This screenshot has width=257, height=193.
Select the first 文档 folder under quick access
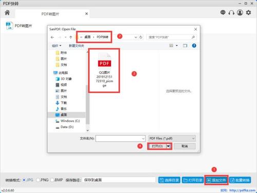[x=61, y=65]
